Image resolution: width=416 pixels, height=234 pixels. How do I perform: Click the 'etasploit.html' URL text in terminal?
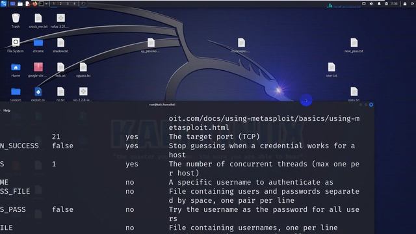point(199,127)
